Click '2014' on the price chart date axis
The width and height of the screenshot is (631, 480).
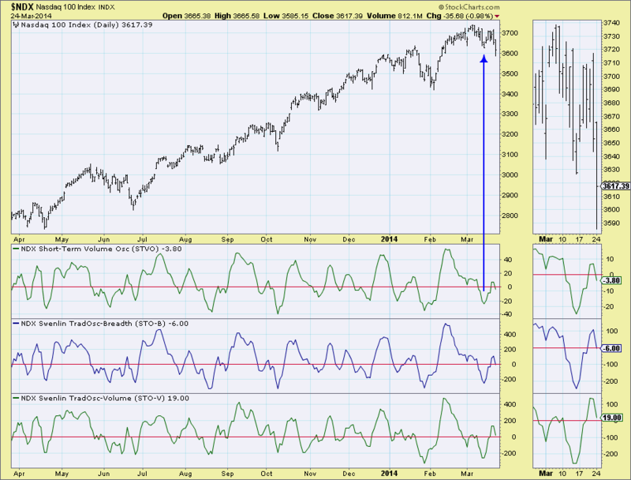click(389, 239)
